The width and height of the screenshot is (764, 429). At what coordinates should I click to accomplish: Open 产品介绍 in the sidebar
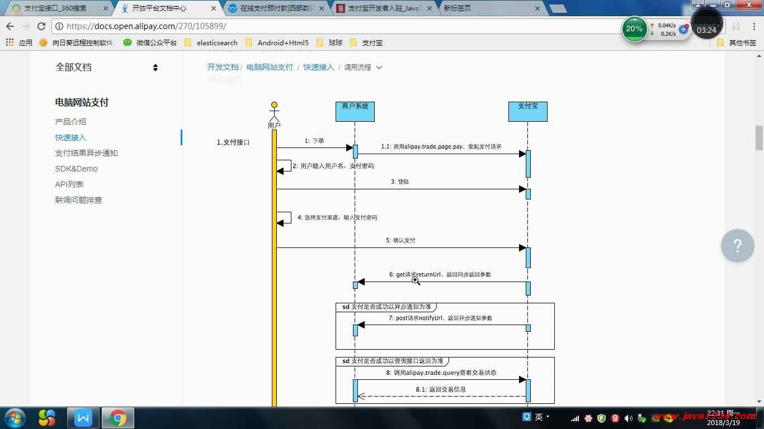click(x=70, y=122)
